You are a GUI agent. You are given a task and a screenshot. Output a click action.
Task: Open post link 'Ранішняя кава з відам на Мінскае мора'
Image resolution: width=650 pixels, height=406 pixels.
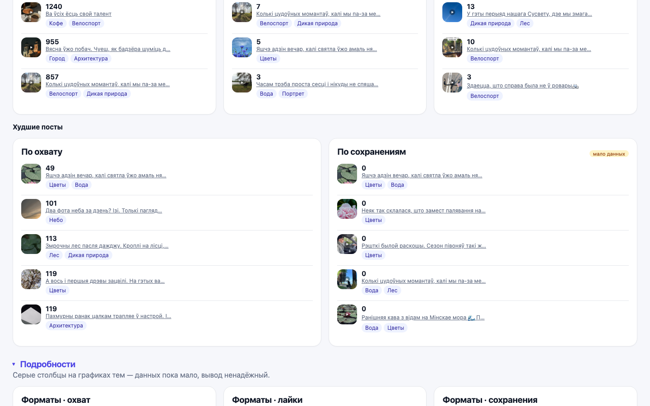click(423, 318)
